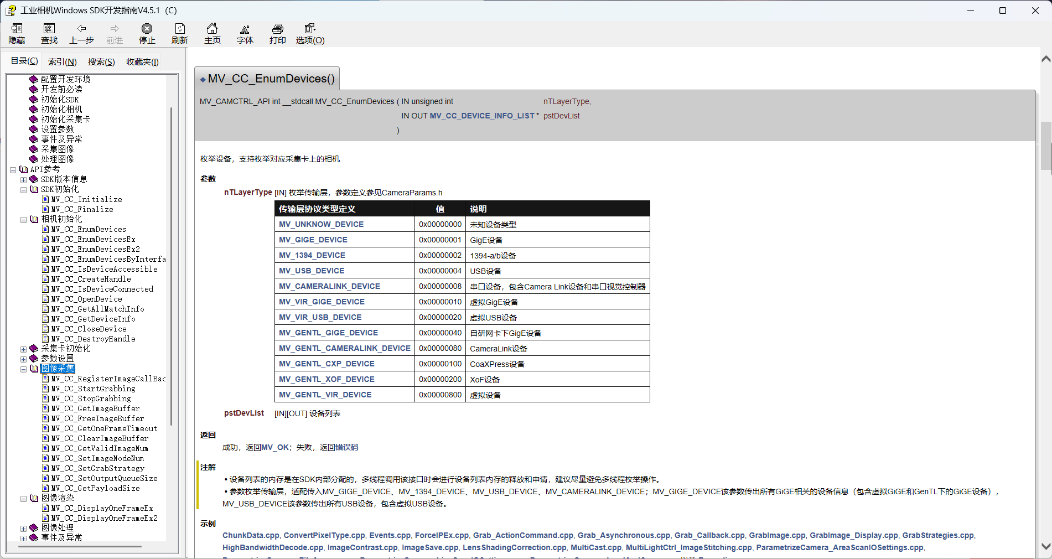Viewport: 1052px width, 559px height.
Task: Click the page icon beside MV_CC_StartGrabbing
Action: (46, 389)
